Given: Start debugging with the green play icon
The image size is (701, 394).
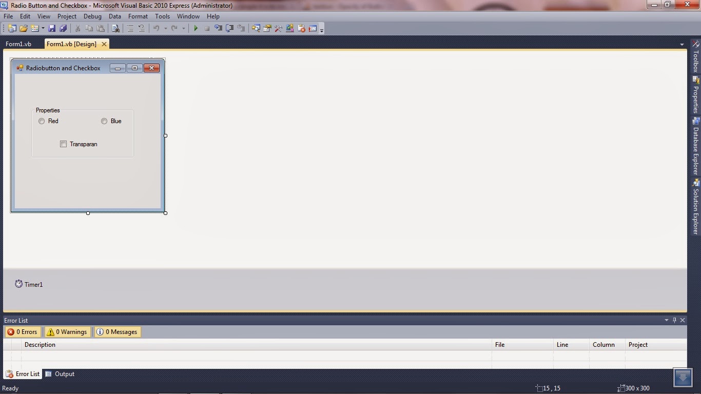Looking at the screenshot, I should [196, 29].
